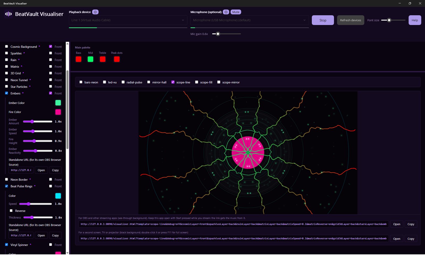Open playback device settings gear
This screenshot has height=255, width=425.
coord(95,12)
